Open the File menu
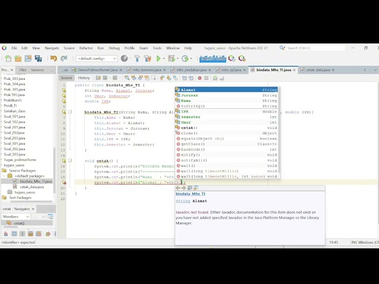 14,48
